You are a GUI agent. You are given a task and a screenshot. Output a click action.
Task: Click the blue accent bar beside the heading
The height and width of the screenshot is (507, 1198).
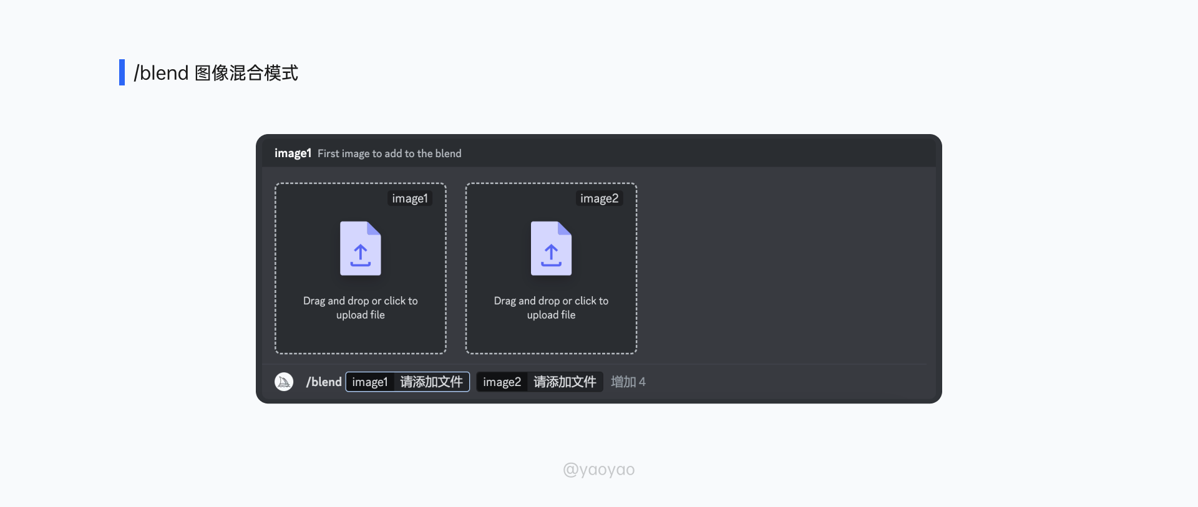122,72
